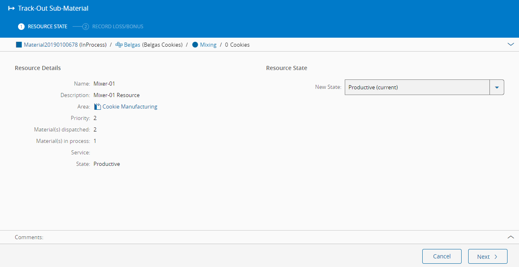519x267 pixels.
Task: Follow the Mixing step link
Action: [208, 45]
